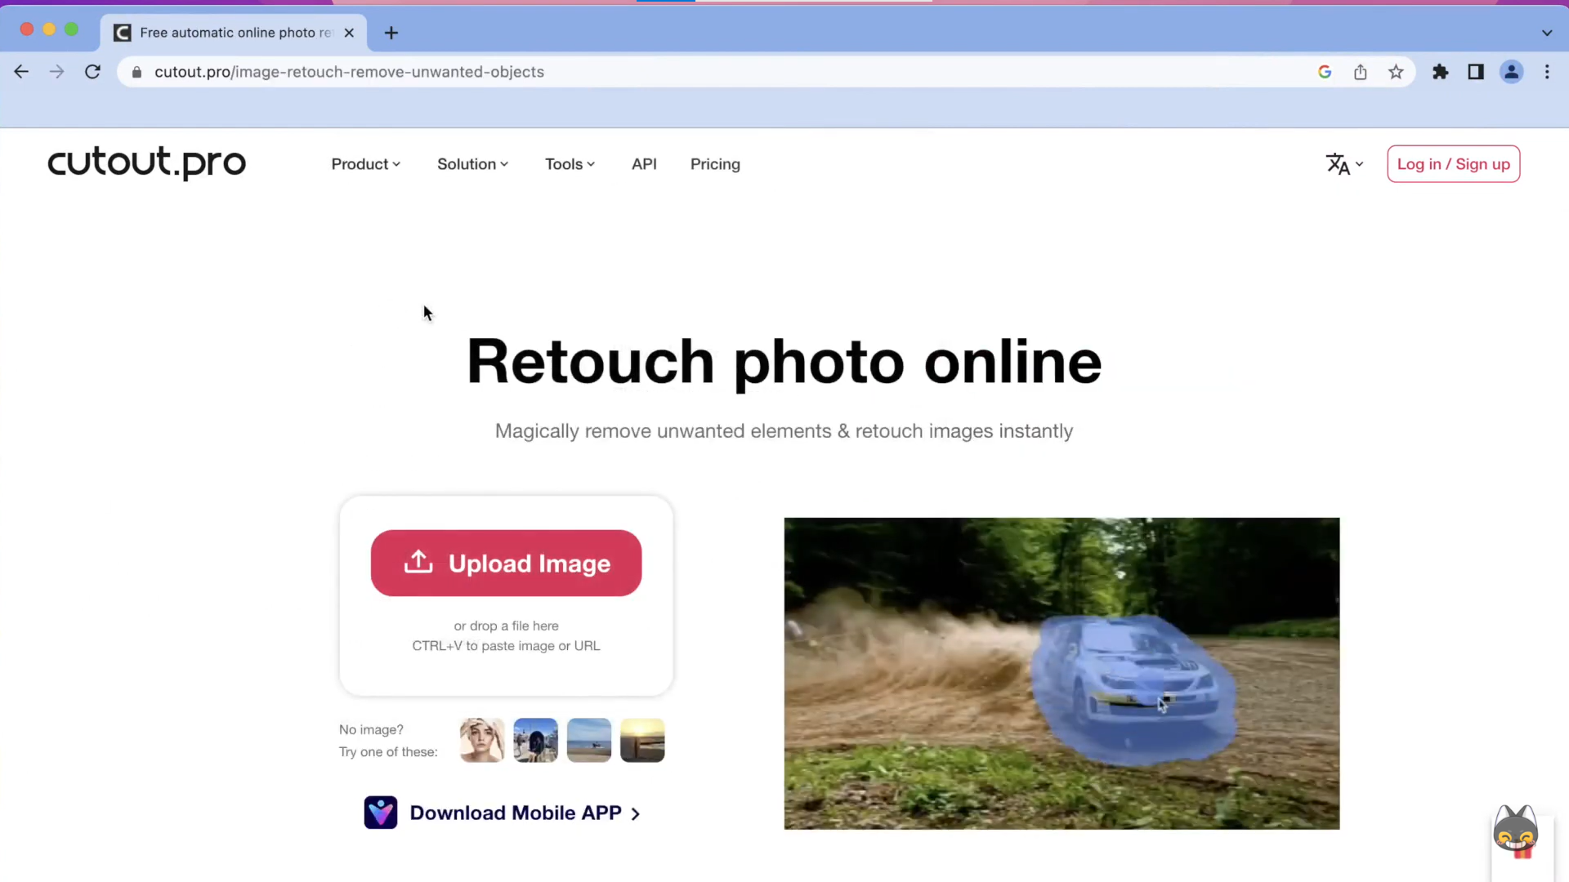The width and height of the screenshot is (1569, 882).
Task: Click the browser bookmark icon
Action: click(1397, 72)
